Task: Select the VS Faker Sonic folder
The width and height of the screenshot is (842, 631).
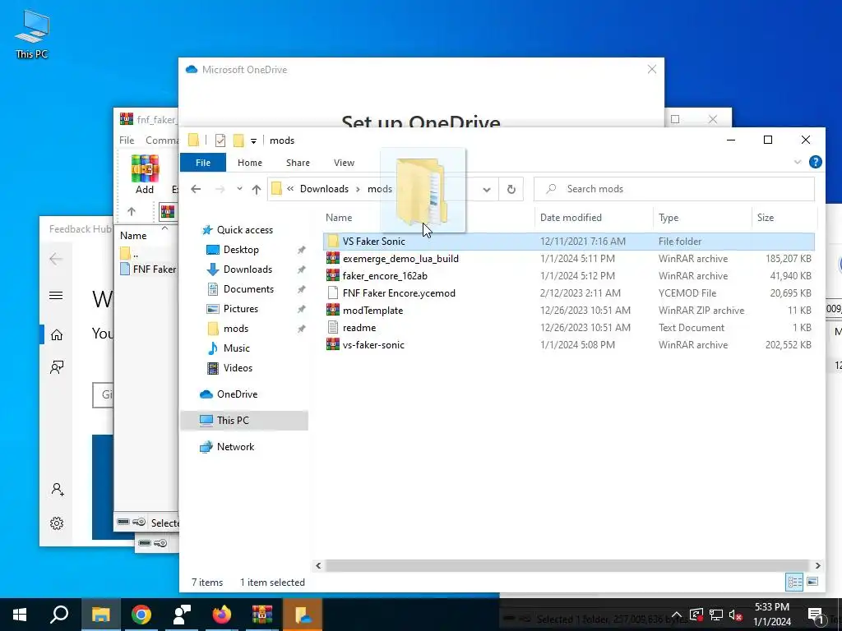Action: 569,242
